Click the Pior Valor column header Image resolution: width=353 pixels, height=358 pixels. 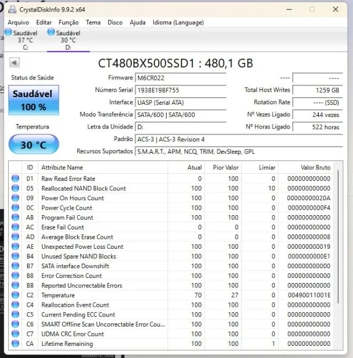223,168
